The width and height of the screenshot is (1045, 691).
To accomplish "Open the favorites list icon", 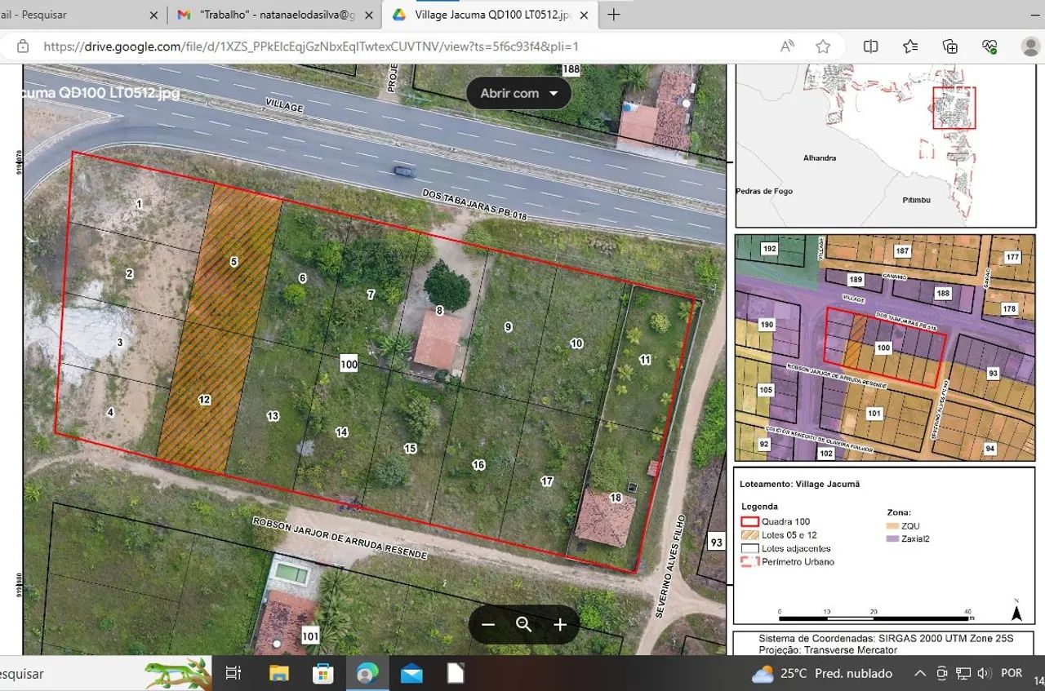I will 910,47.
